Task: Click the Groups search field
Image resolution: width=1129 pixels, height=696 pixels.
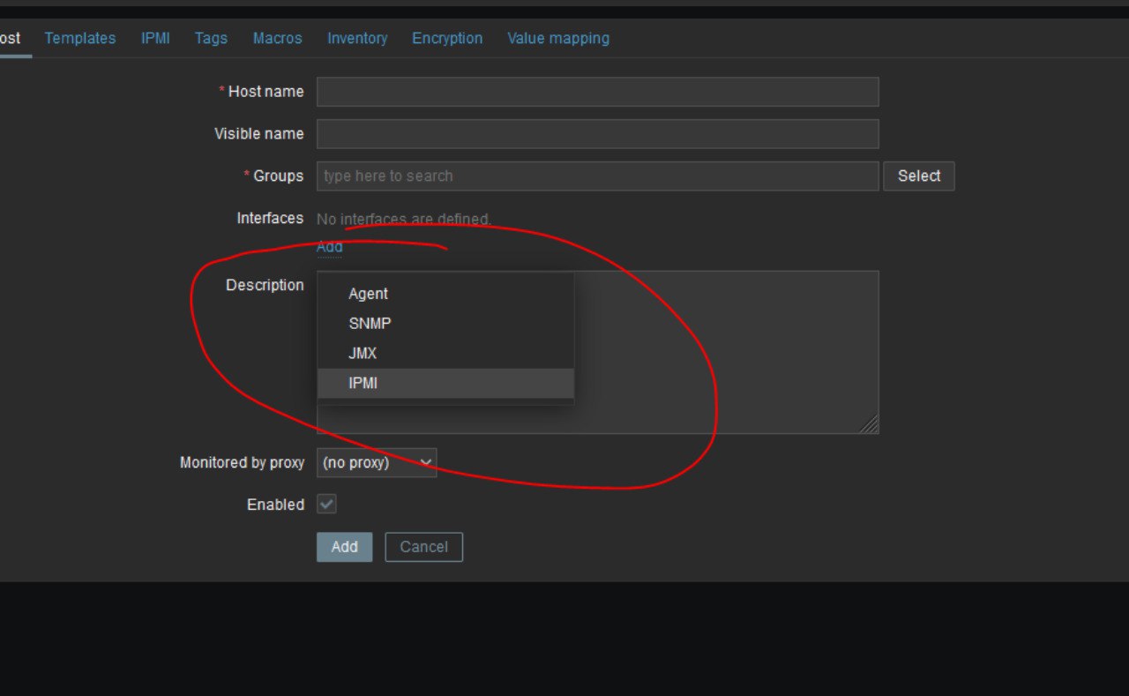Action: [598, 176]
